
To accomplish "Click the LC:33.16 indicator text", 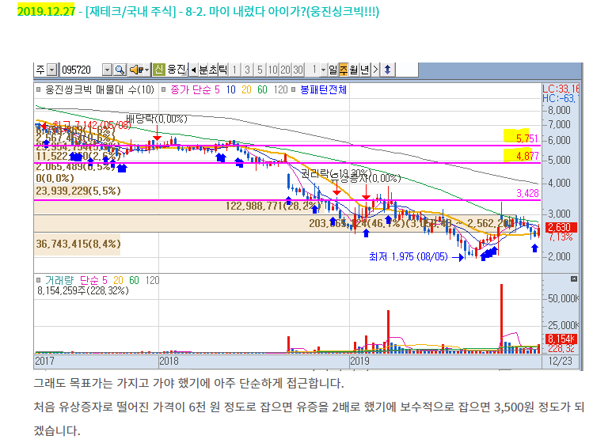I will point(561,89).
